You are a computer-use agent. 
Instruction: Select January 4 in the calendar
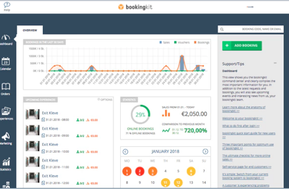(165, 171)
